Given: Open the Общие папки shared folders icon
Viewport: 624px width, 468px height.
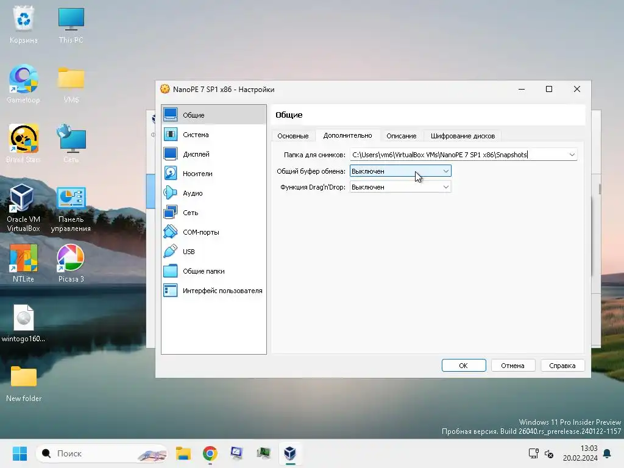Looking at the screenshot, I should tap(171, 271).
